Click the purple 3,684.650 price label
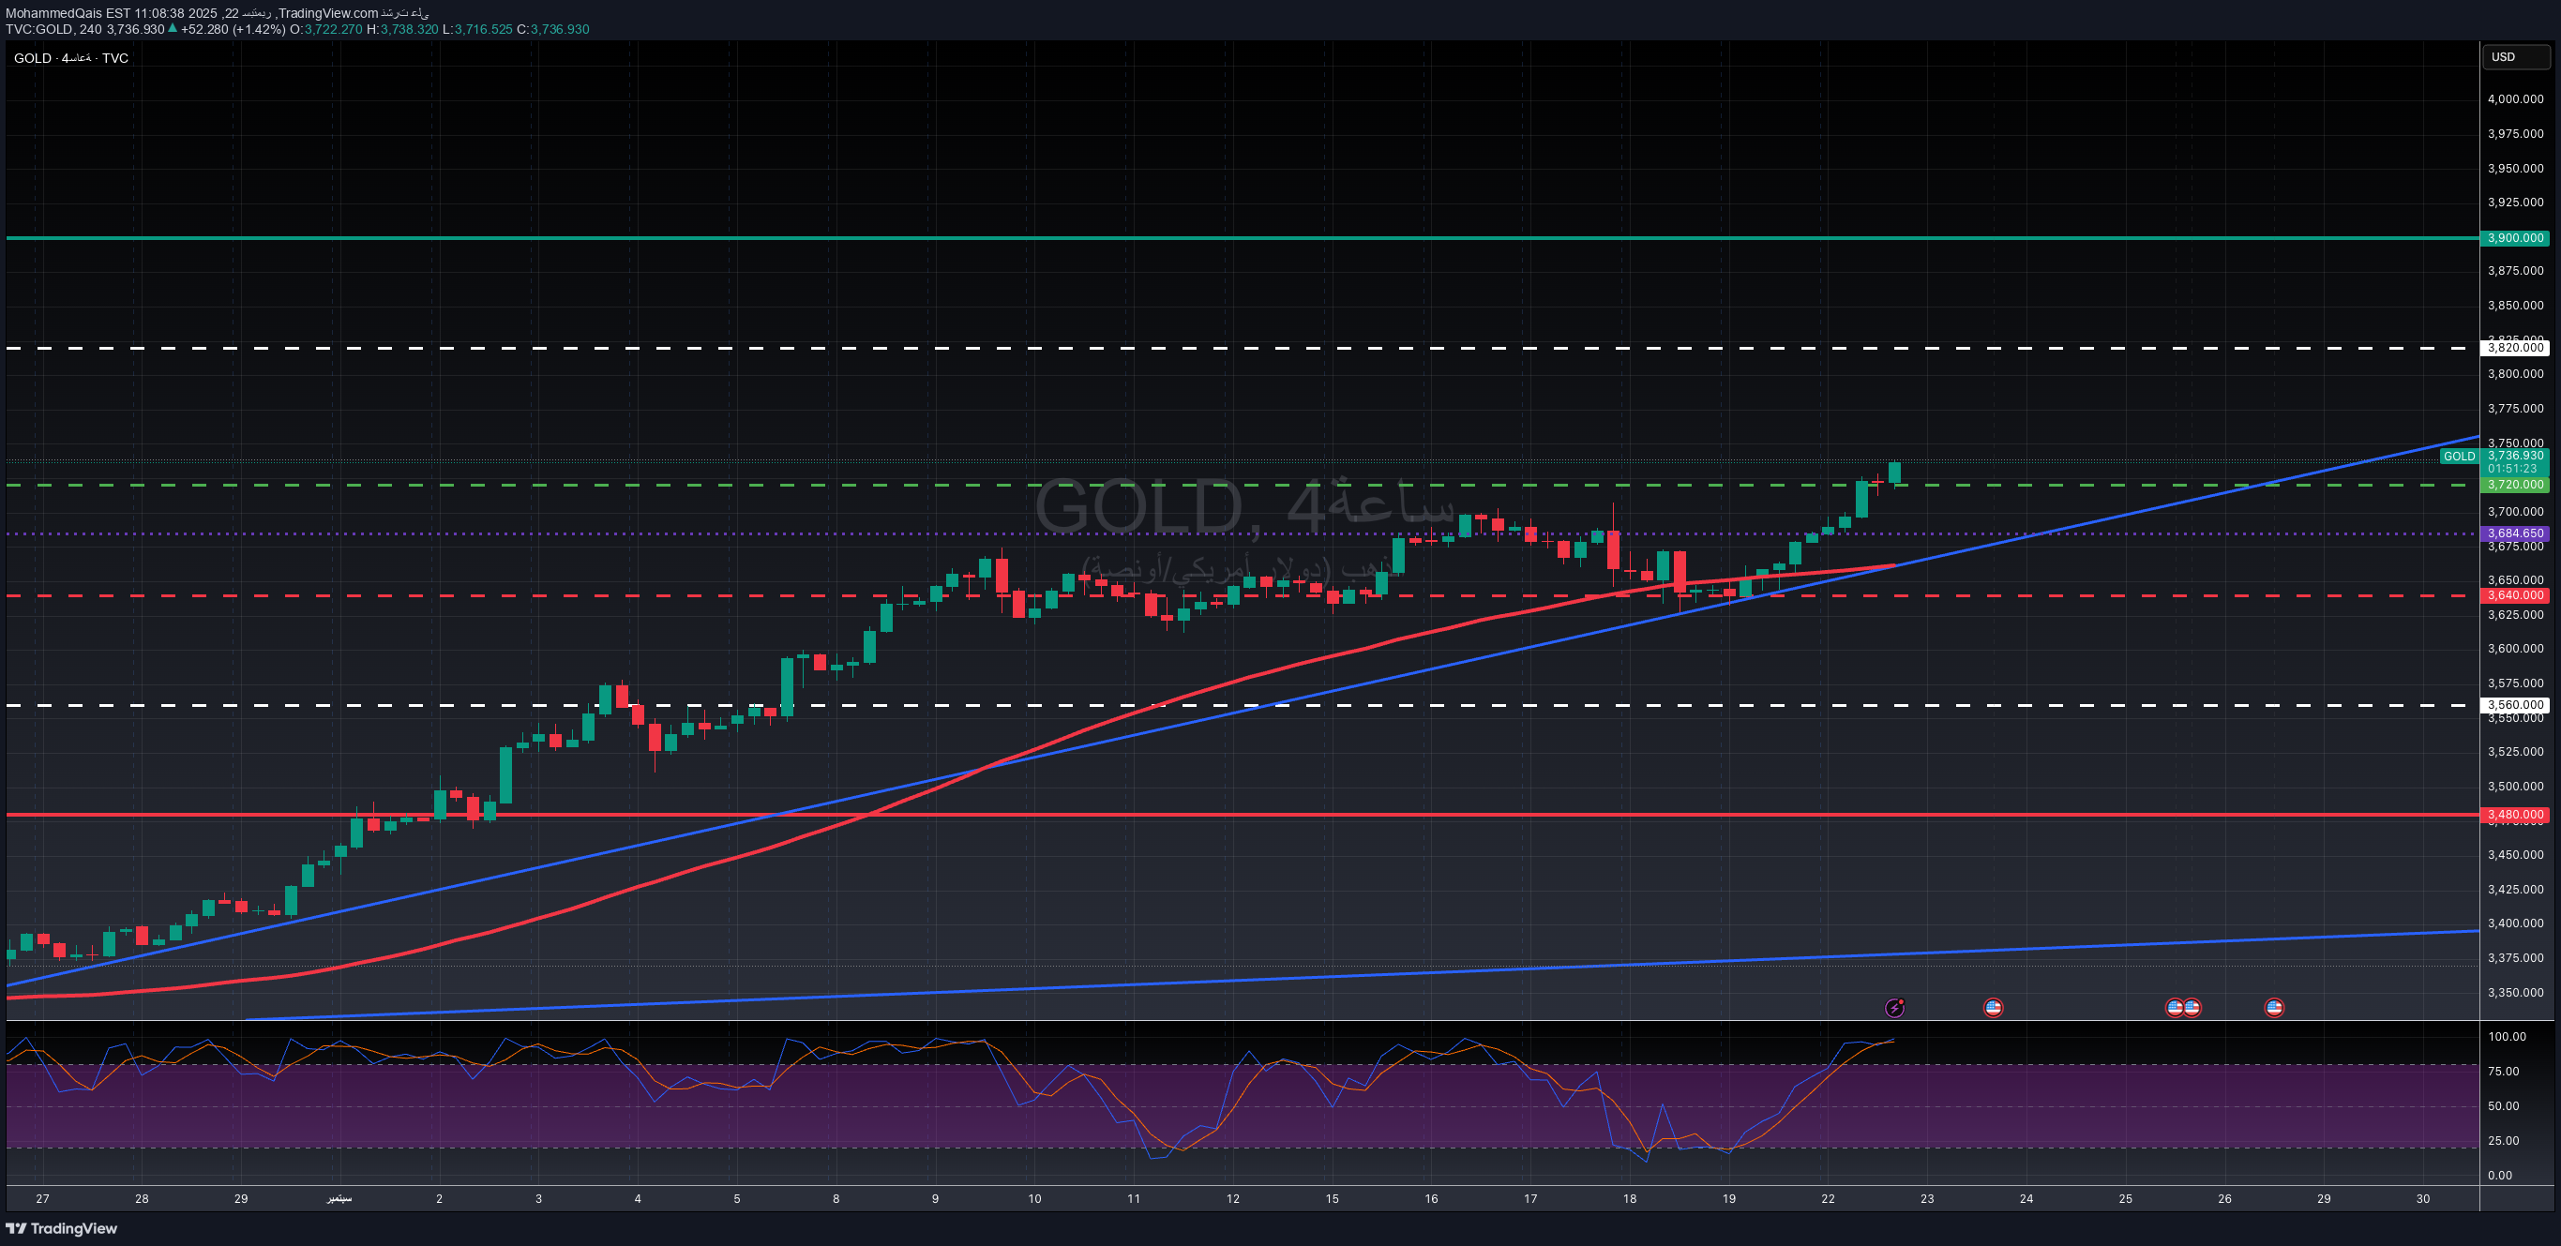Viewport: 2561px width, 1246px height. pyautogui.click(x=2515, y=533)
